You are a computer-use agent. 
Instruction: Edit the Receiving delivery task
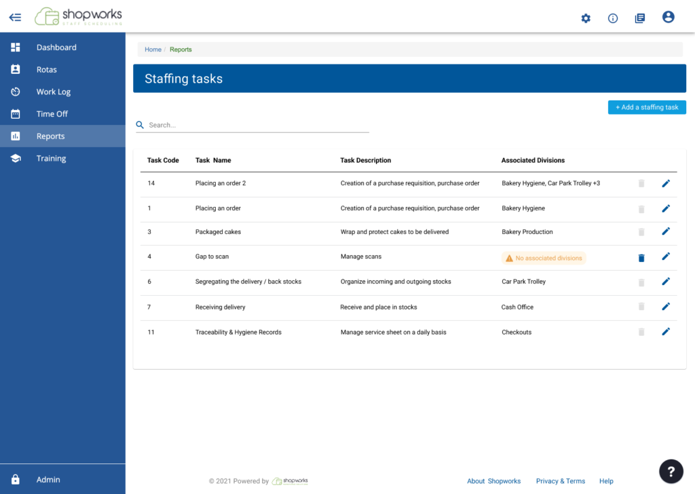[666, 307]
